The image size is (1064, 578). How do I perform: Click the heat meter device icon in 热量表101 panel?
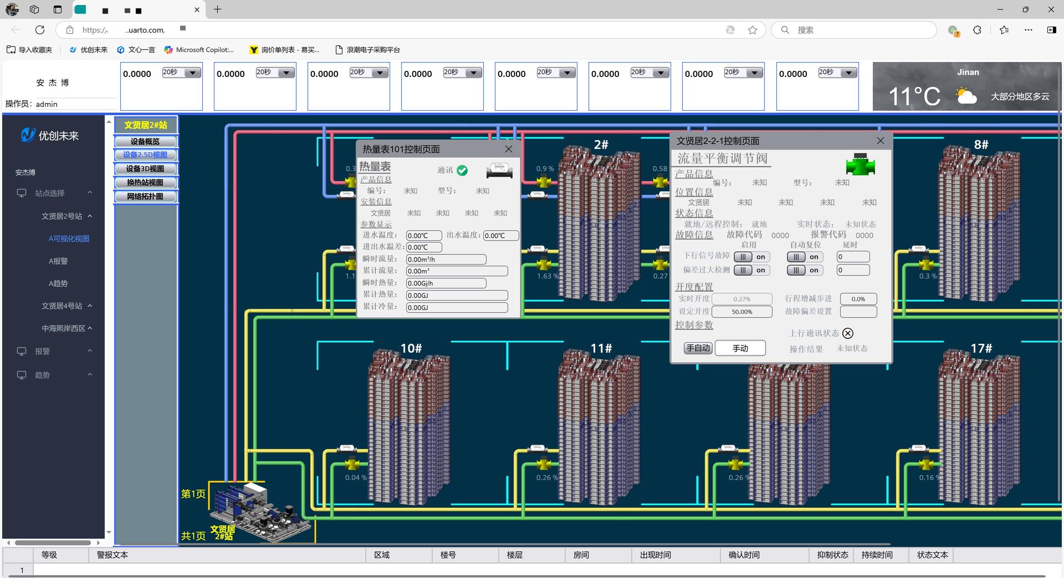[x=499, y=171]
